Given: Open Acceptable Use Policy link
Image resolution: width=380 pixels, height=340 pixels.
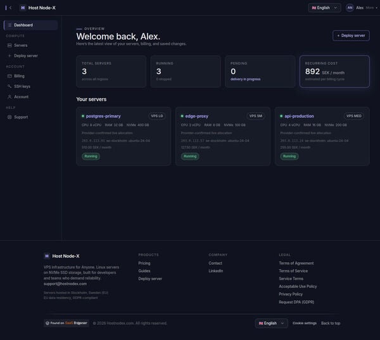Looking at the screenshot, I should click(298, 286).
